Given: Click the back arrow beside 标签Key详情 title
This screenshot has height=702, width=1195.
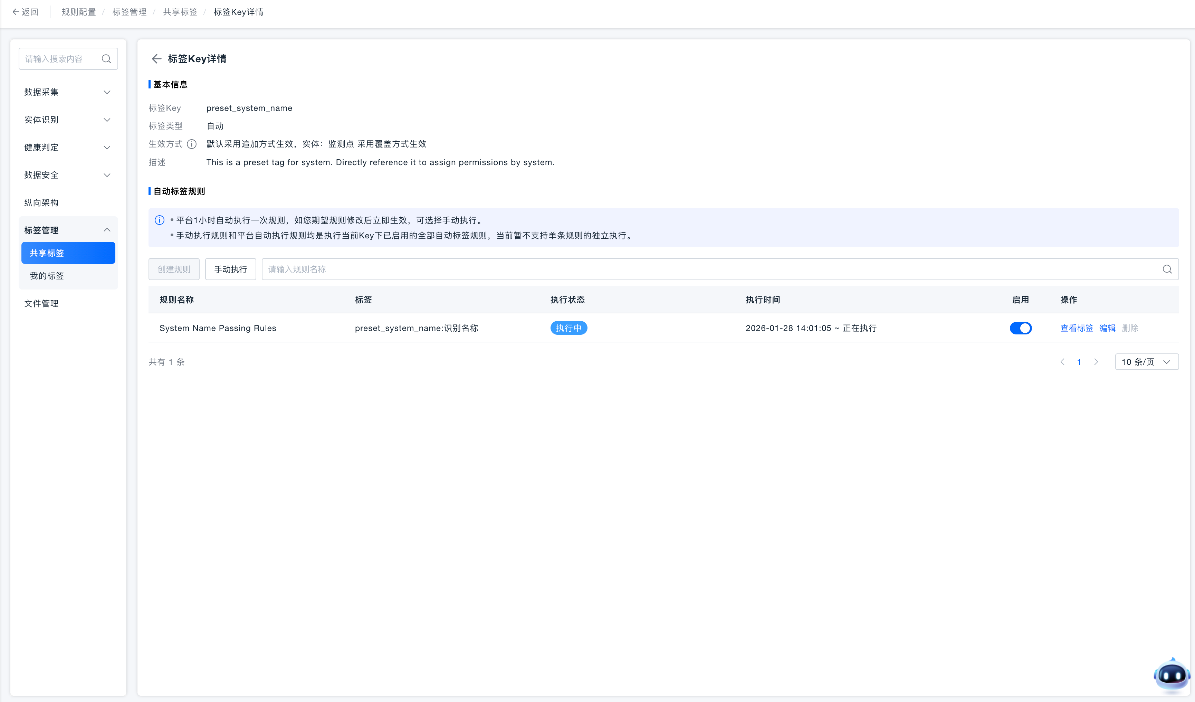Looking at the screenshot, I should click(156, 59).
